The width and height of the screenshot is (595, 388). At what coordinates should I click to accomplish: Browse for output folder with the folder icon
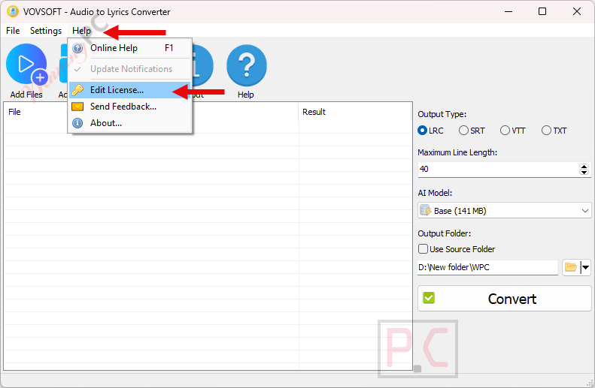(x=571, y=267)
